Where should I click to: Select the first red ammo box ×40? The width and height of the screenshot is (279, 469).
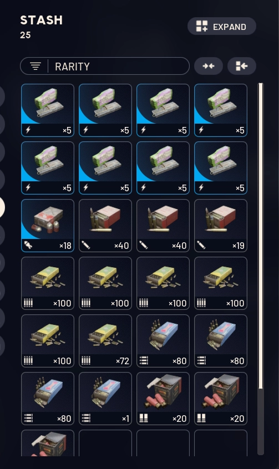pos(105,226)
